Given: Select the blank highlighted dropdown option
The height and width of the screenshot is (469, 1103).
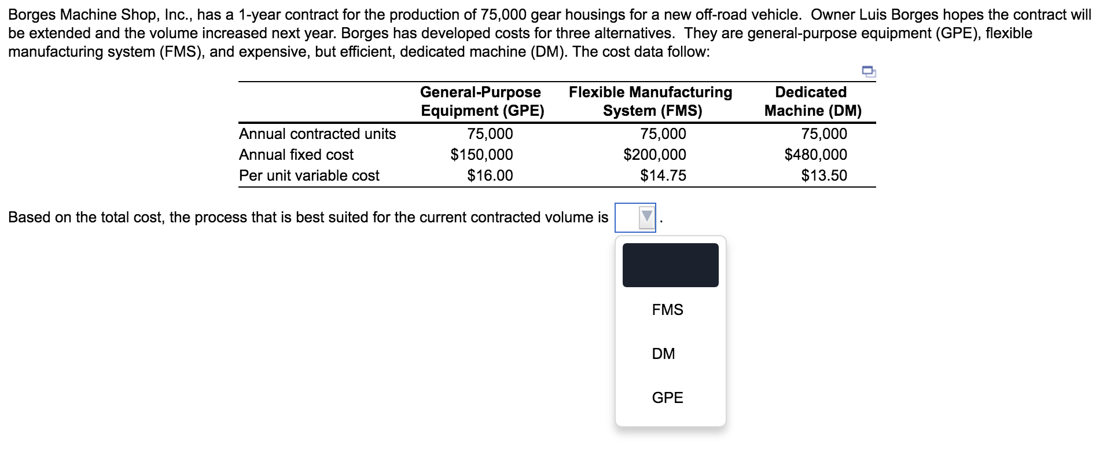Looking at the screenshot, I should (670, 265).
